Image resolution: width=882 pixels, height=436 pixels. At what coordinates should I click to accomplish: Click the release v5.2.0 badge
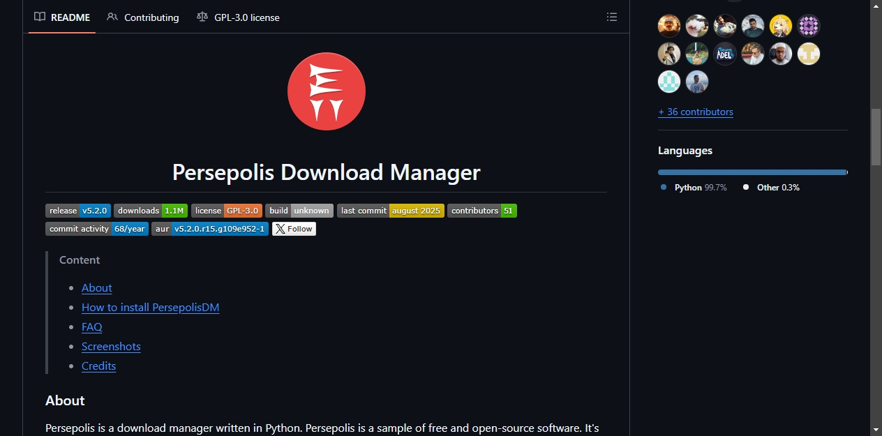[78, 211]
